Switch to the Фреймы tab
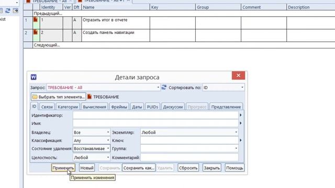Viewport: 335px width, 188px height. [119, 107]
